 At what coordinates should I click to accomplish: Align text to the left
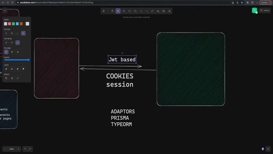tap(6, 52)
